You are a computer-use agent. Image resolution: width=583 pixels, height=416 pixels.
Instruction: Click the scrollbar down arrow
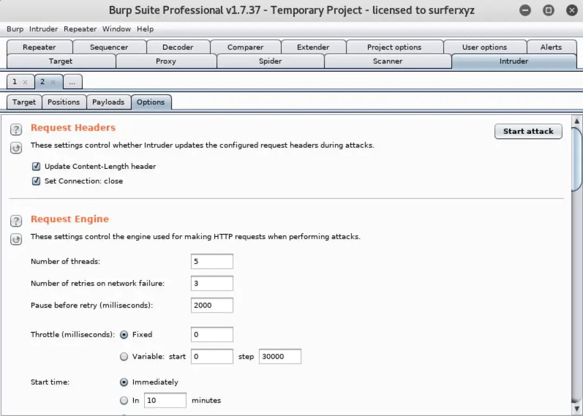tap(577, 409)
